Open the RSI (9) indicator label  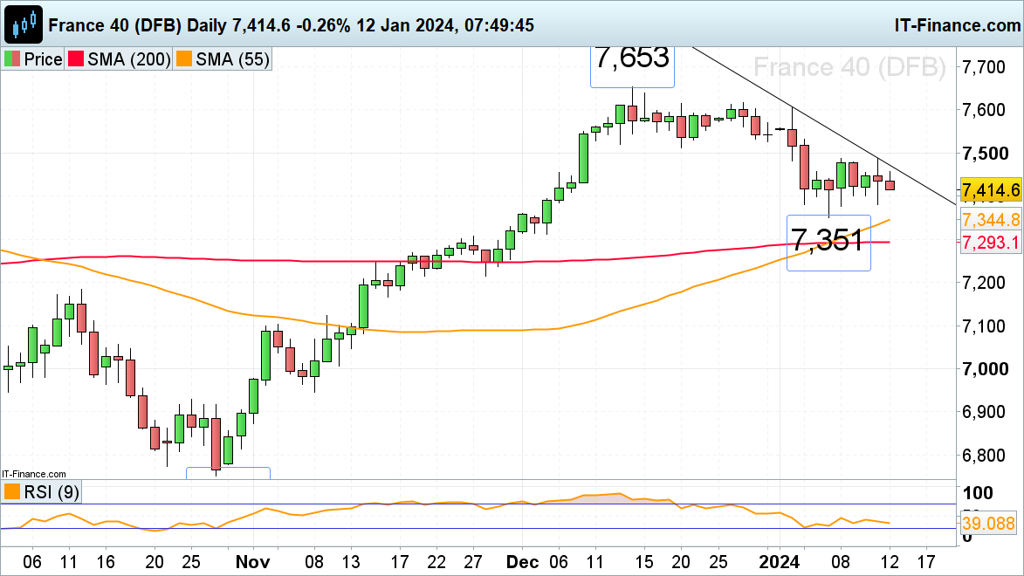pyautogui.click(x=52, y=491)
